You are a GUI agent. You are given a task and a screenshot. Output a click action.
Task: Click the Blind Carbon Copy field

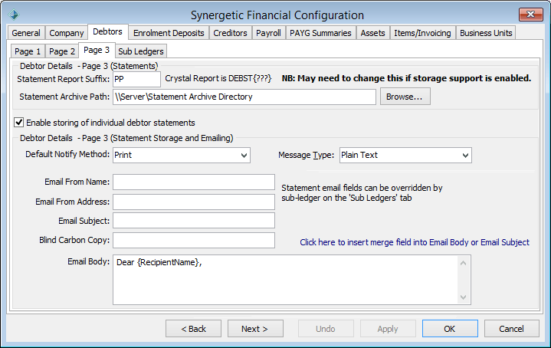coord(194,240)
